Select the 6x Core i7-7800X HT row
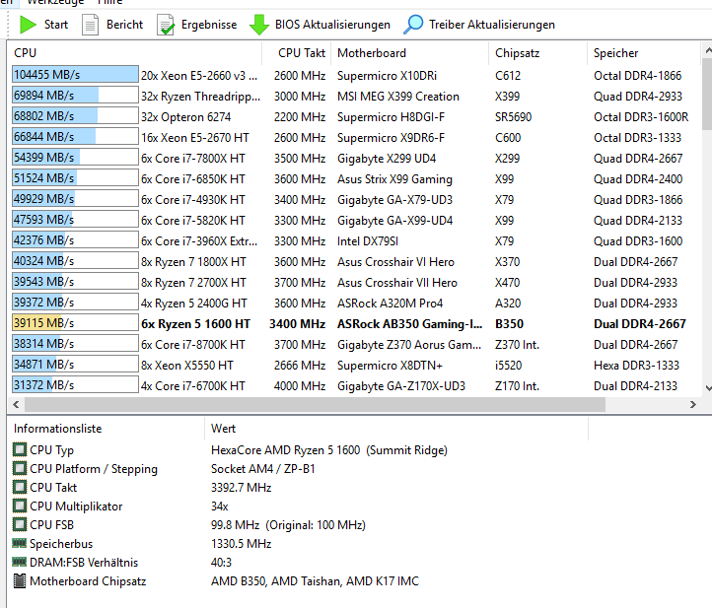712x608 pixels. pyautogui.click(x=354, y=159)
